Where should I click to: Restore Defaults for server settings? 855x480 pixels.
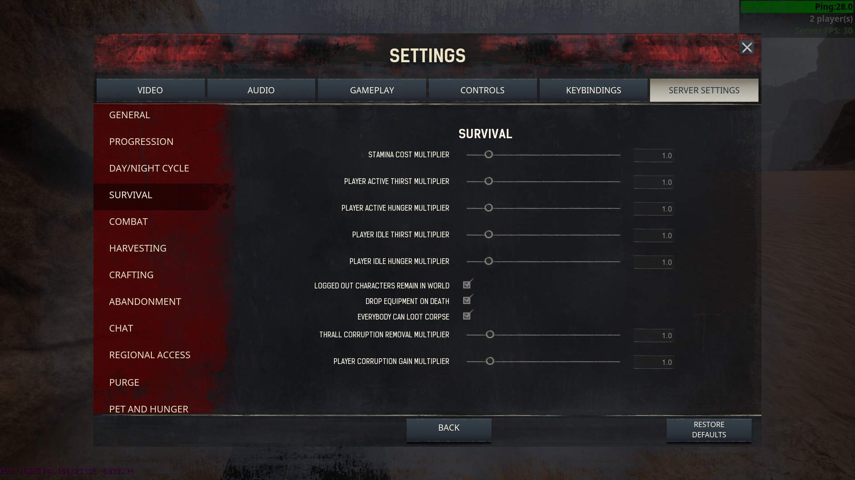point(709,430)
